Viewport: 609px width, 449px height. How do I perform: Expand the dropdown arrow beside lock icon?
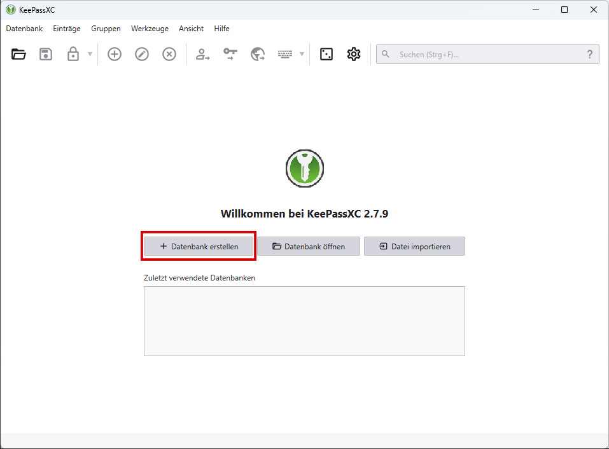[x=90, y=55]
